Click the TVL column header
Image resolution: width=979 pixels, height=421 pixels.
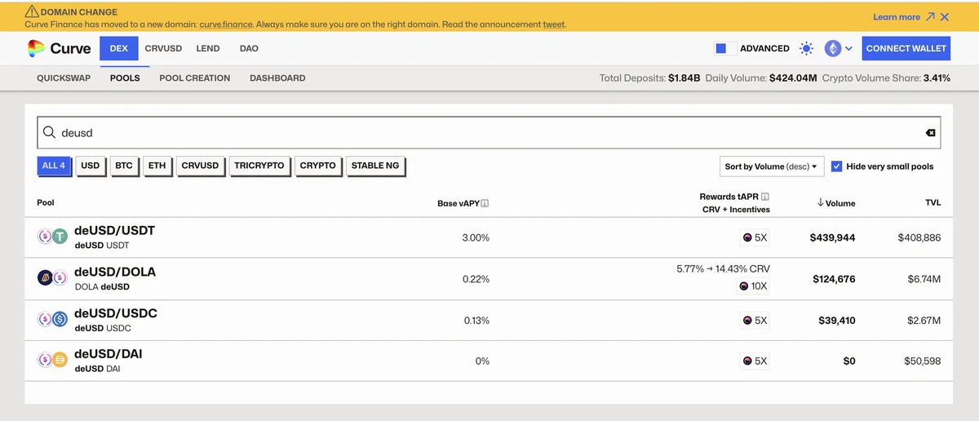click(932, 202)
